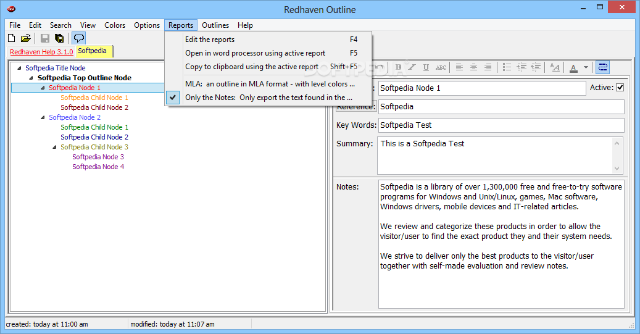Toggle bullet list formatting
The width and height of the screenshot is (640, 334).
(507, 67)
